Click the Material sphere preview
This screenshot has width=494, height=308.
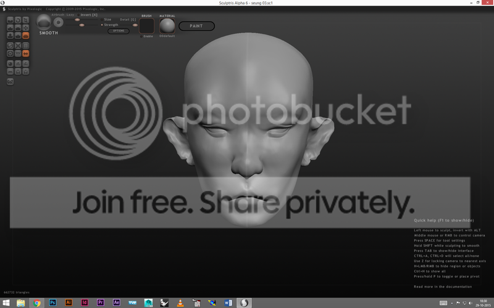click(x=167, y=26)
